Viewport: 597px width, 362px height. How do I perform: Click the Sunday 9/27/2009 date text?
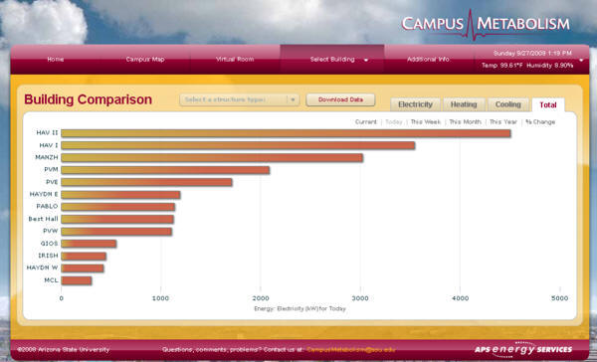[532, 54]
